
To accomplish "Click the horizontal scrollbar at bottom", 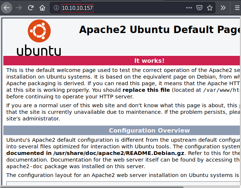I will 92,187.
